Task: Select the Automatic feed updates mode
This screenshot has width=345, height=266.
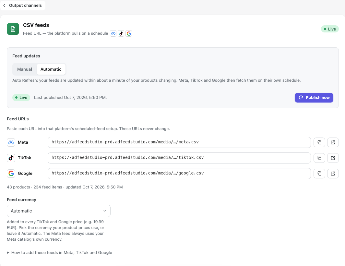Action: click(51, 69)
